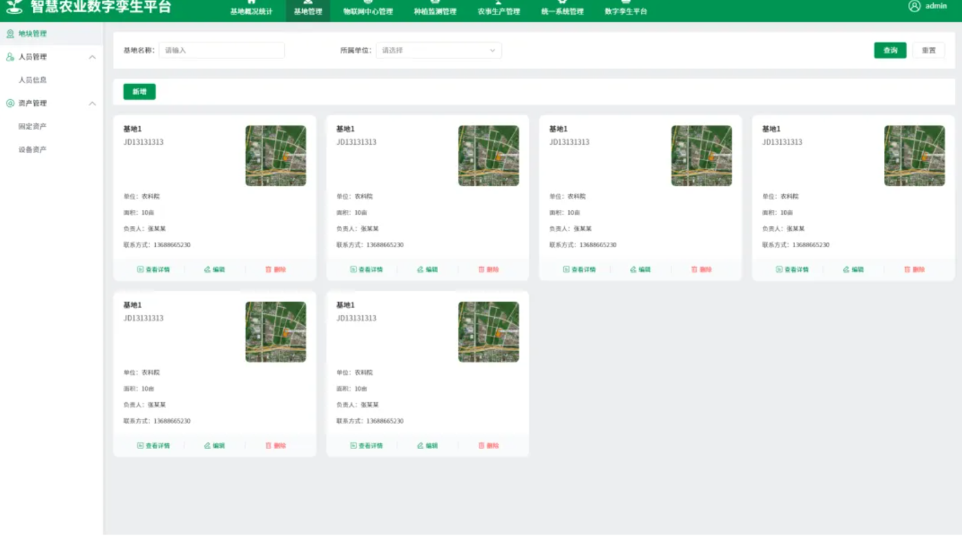Open the 所属单位 dropdown

coord(438,50)
